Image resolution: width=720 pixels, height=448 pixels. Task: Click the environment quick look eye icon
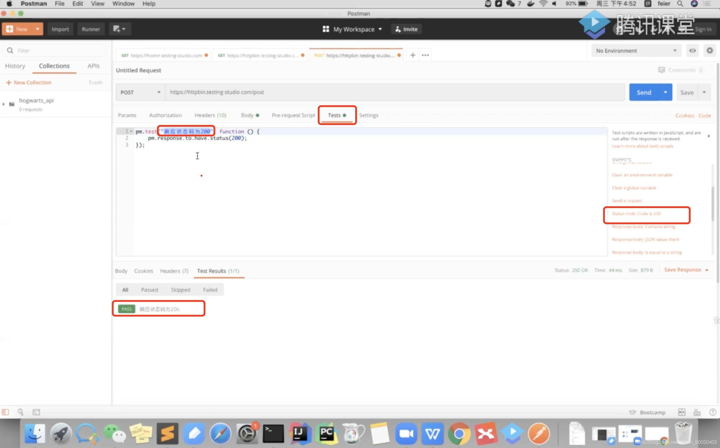click(x=693, y=51)
